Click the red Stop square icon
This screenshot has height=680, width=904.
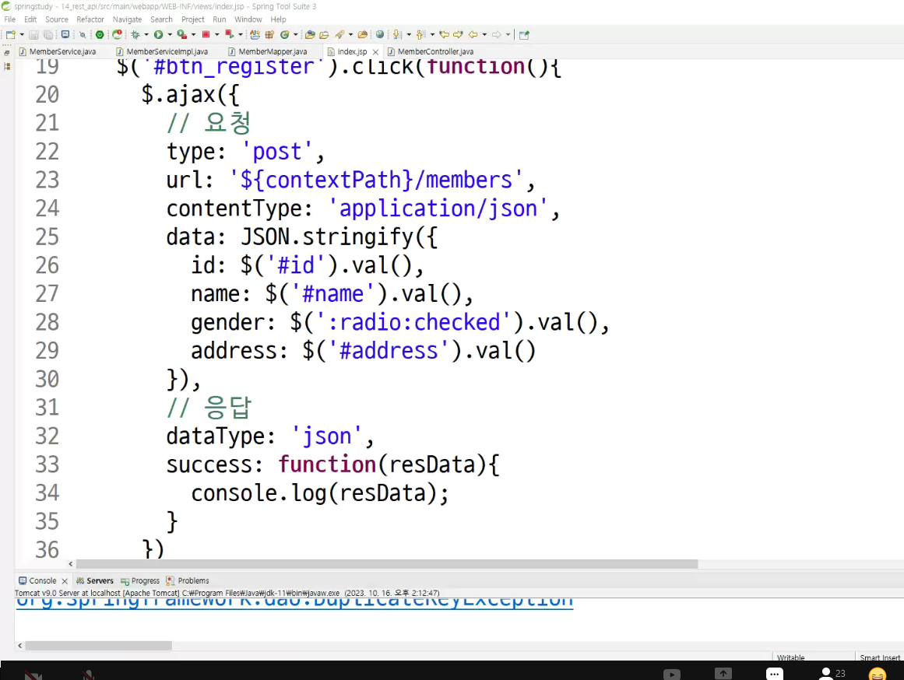coord(206,34)
